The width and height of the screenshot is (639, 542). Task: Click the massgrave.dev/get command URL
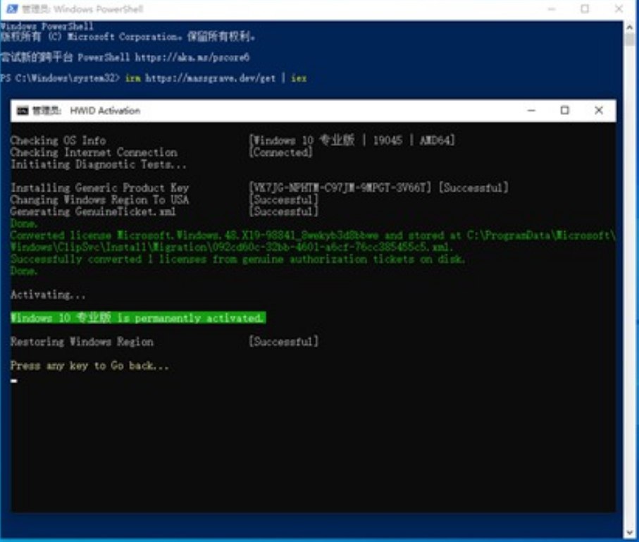tap(210, 78)
